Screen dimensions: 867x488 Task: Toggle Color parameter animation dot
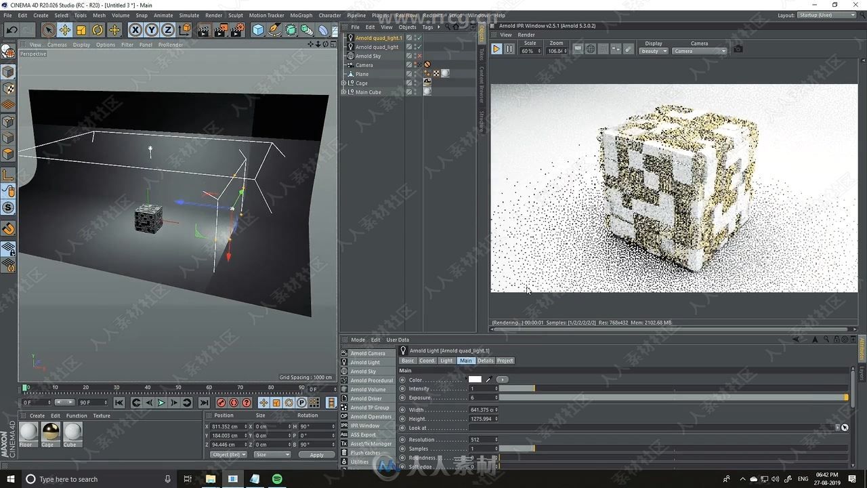[x=402, y=380]
